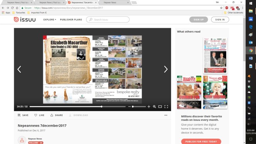Open Outlook from the taskbar
Screen dimensions: 256x144
(x=251, y=42)
